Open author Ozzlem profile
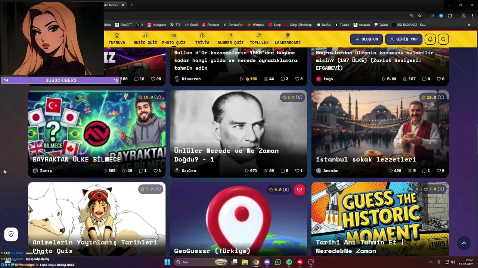478x268 pixels. tap(185, 170)
